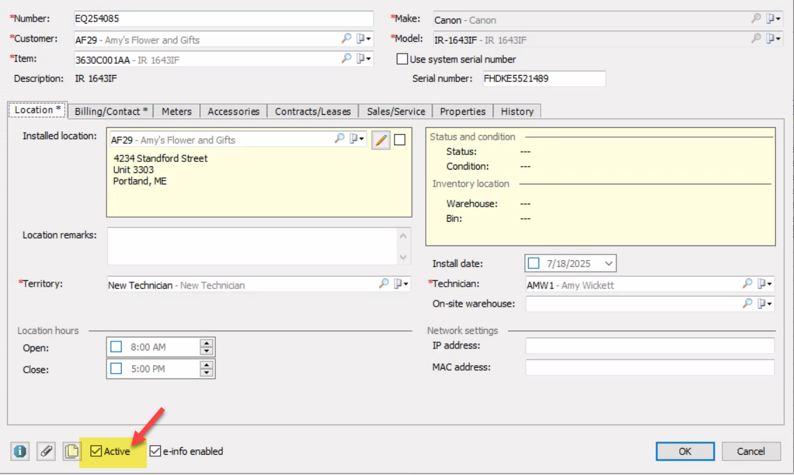Image resolution: width=794 pixels, height=475 pixels.
Task: Enable the Open time checkbox
Action: pyautogui.click(x=116, y=347)
